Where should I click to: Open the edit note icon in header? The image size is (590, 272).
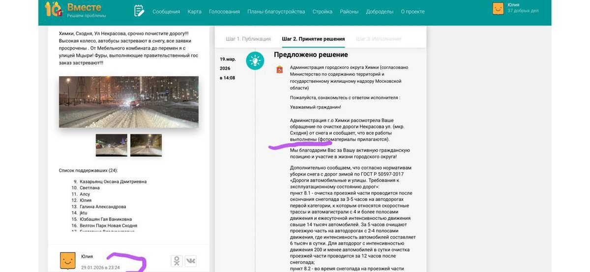click(139, 11)
